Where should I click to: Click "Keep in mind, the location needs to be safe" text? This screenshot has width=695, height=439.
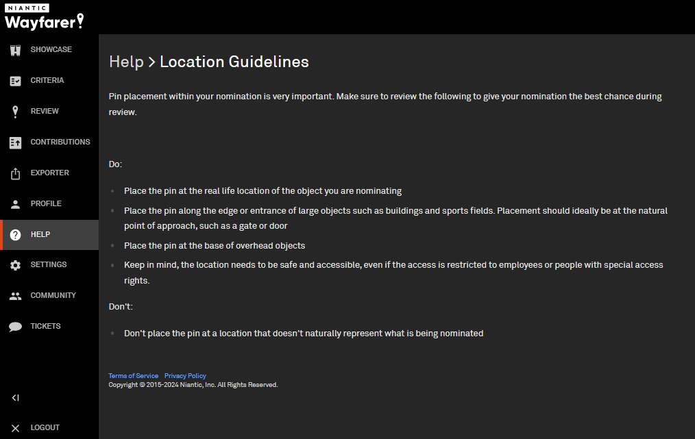393,273
